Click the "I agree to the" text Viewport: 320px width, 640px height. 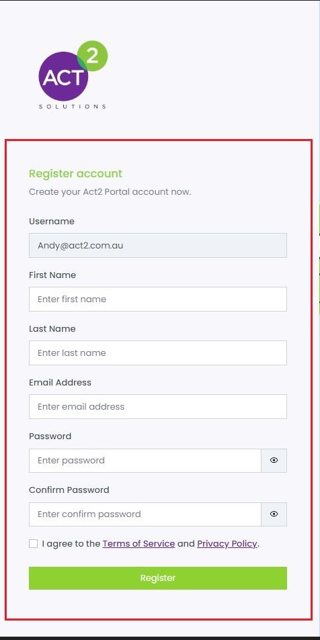pos(71,544)
